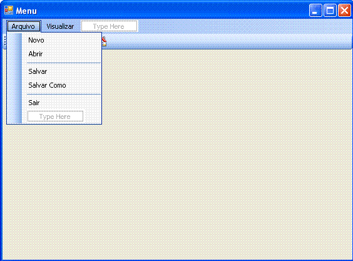This screenshot has height=261, width=353.
Task: Click Type Here below the Sair item
Action: pyautogui.click(x=55, y=116)
